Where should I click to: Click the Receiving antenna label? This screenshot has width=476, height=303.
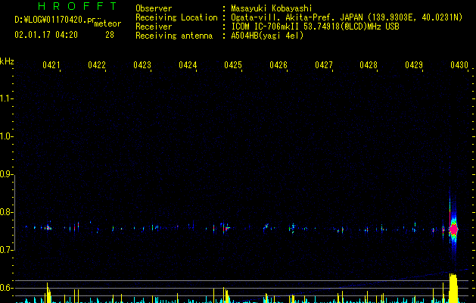(x=174, y=36)
